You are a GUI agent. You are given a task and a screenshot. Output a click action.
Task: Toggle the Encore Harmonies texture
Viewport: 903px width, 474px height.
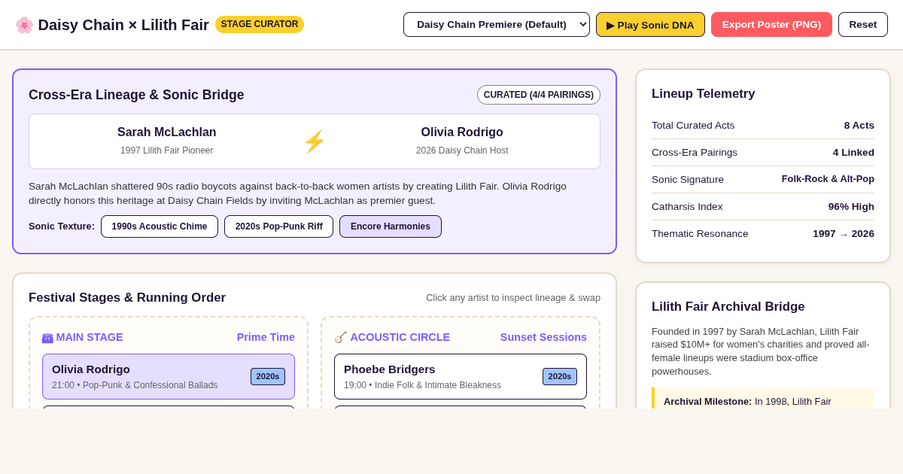tap(391, 226)
